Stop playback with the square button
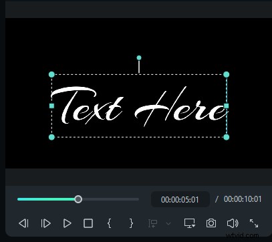 coord(88,223)
